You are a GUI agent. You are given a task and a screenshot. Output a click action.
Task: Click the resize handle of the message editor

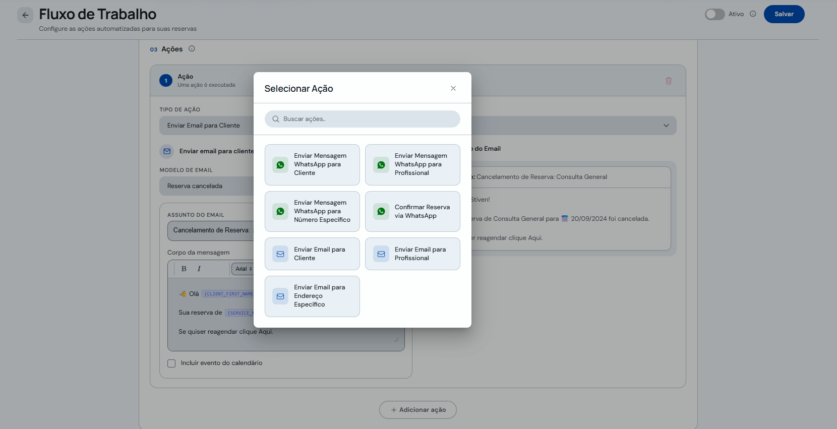click(396, 340)
